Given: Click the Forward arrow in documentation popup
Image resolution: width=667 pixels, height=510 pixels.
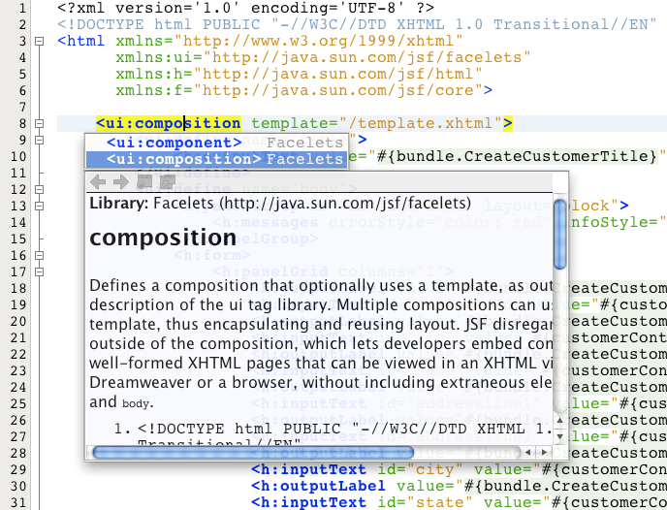Looking at the screenshot, I should coord(120,182).
